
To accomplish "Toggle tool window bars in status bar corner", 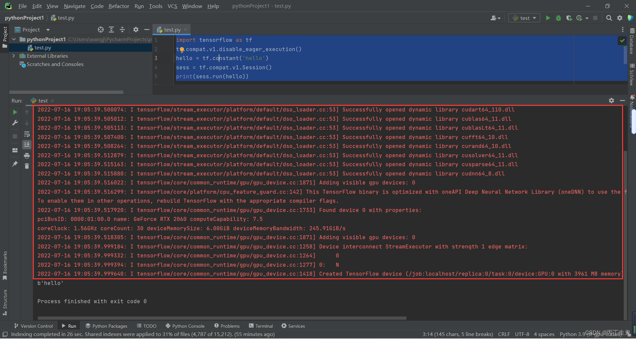I will point(5,334).
